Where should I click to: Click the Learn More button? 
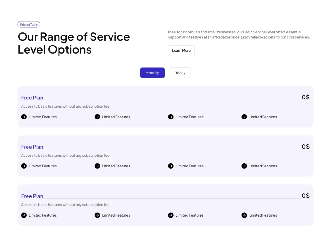(x=181, y=50)
